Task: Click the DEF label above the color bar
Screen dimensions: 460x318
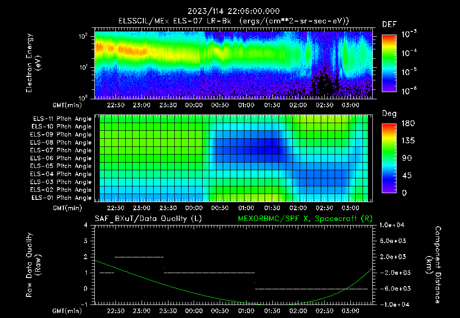Action: tap(389, 24)
